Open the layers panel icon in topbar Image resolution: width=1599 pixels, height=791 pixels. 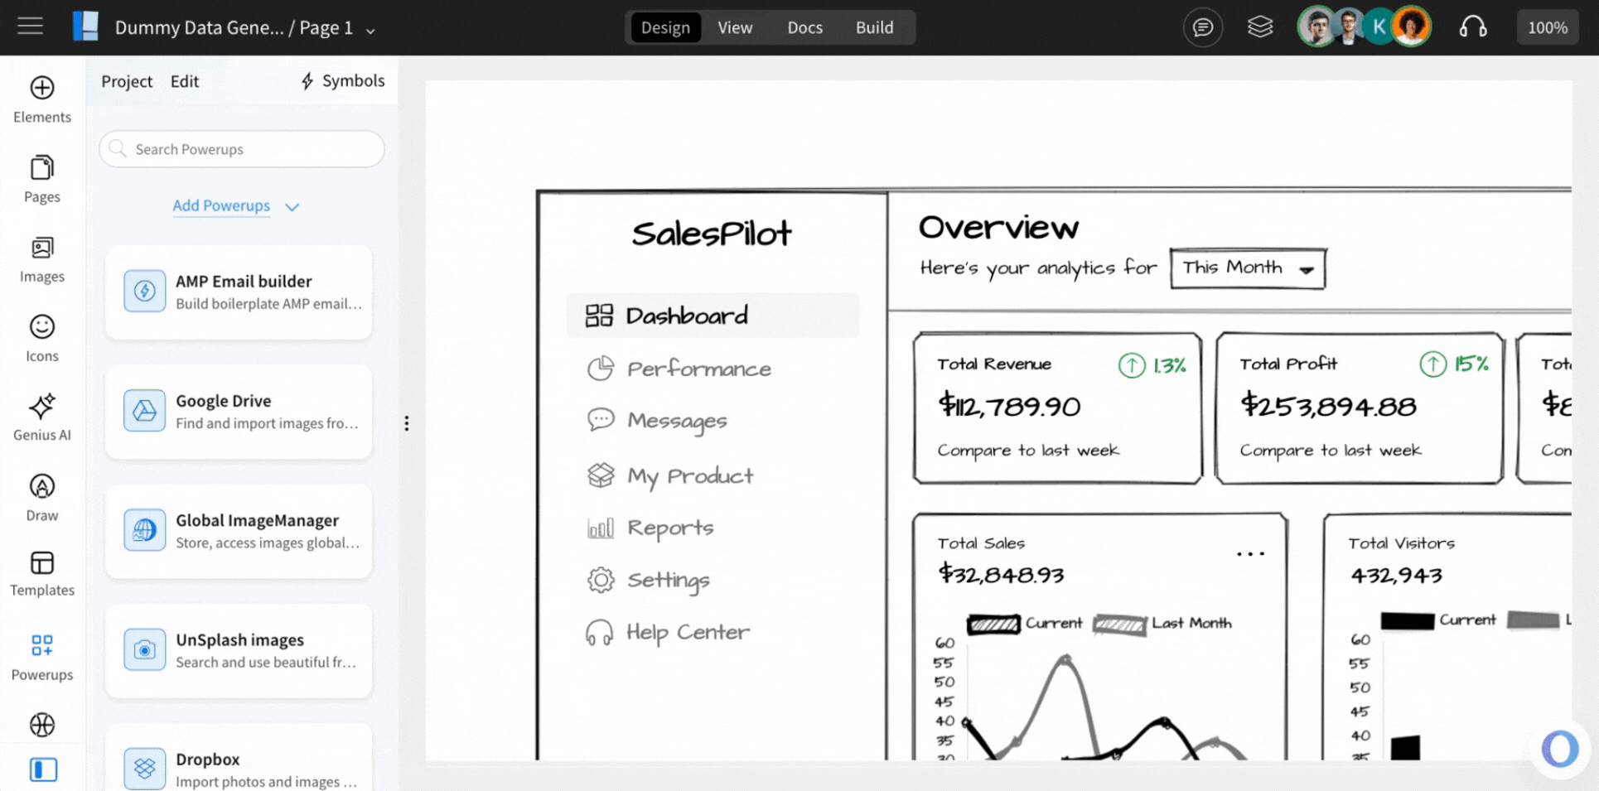point(1260,26)
